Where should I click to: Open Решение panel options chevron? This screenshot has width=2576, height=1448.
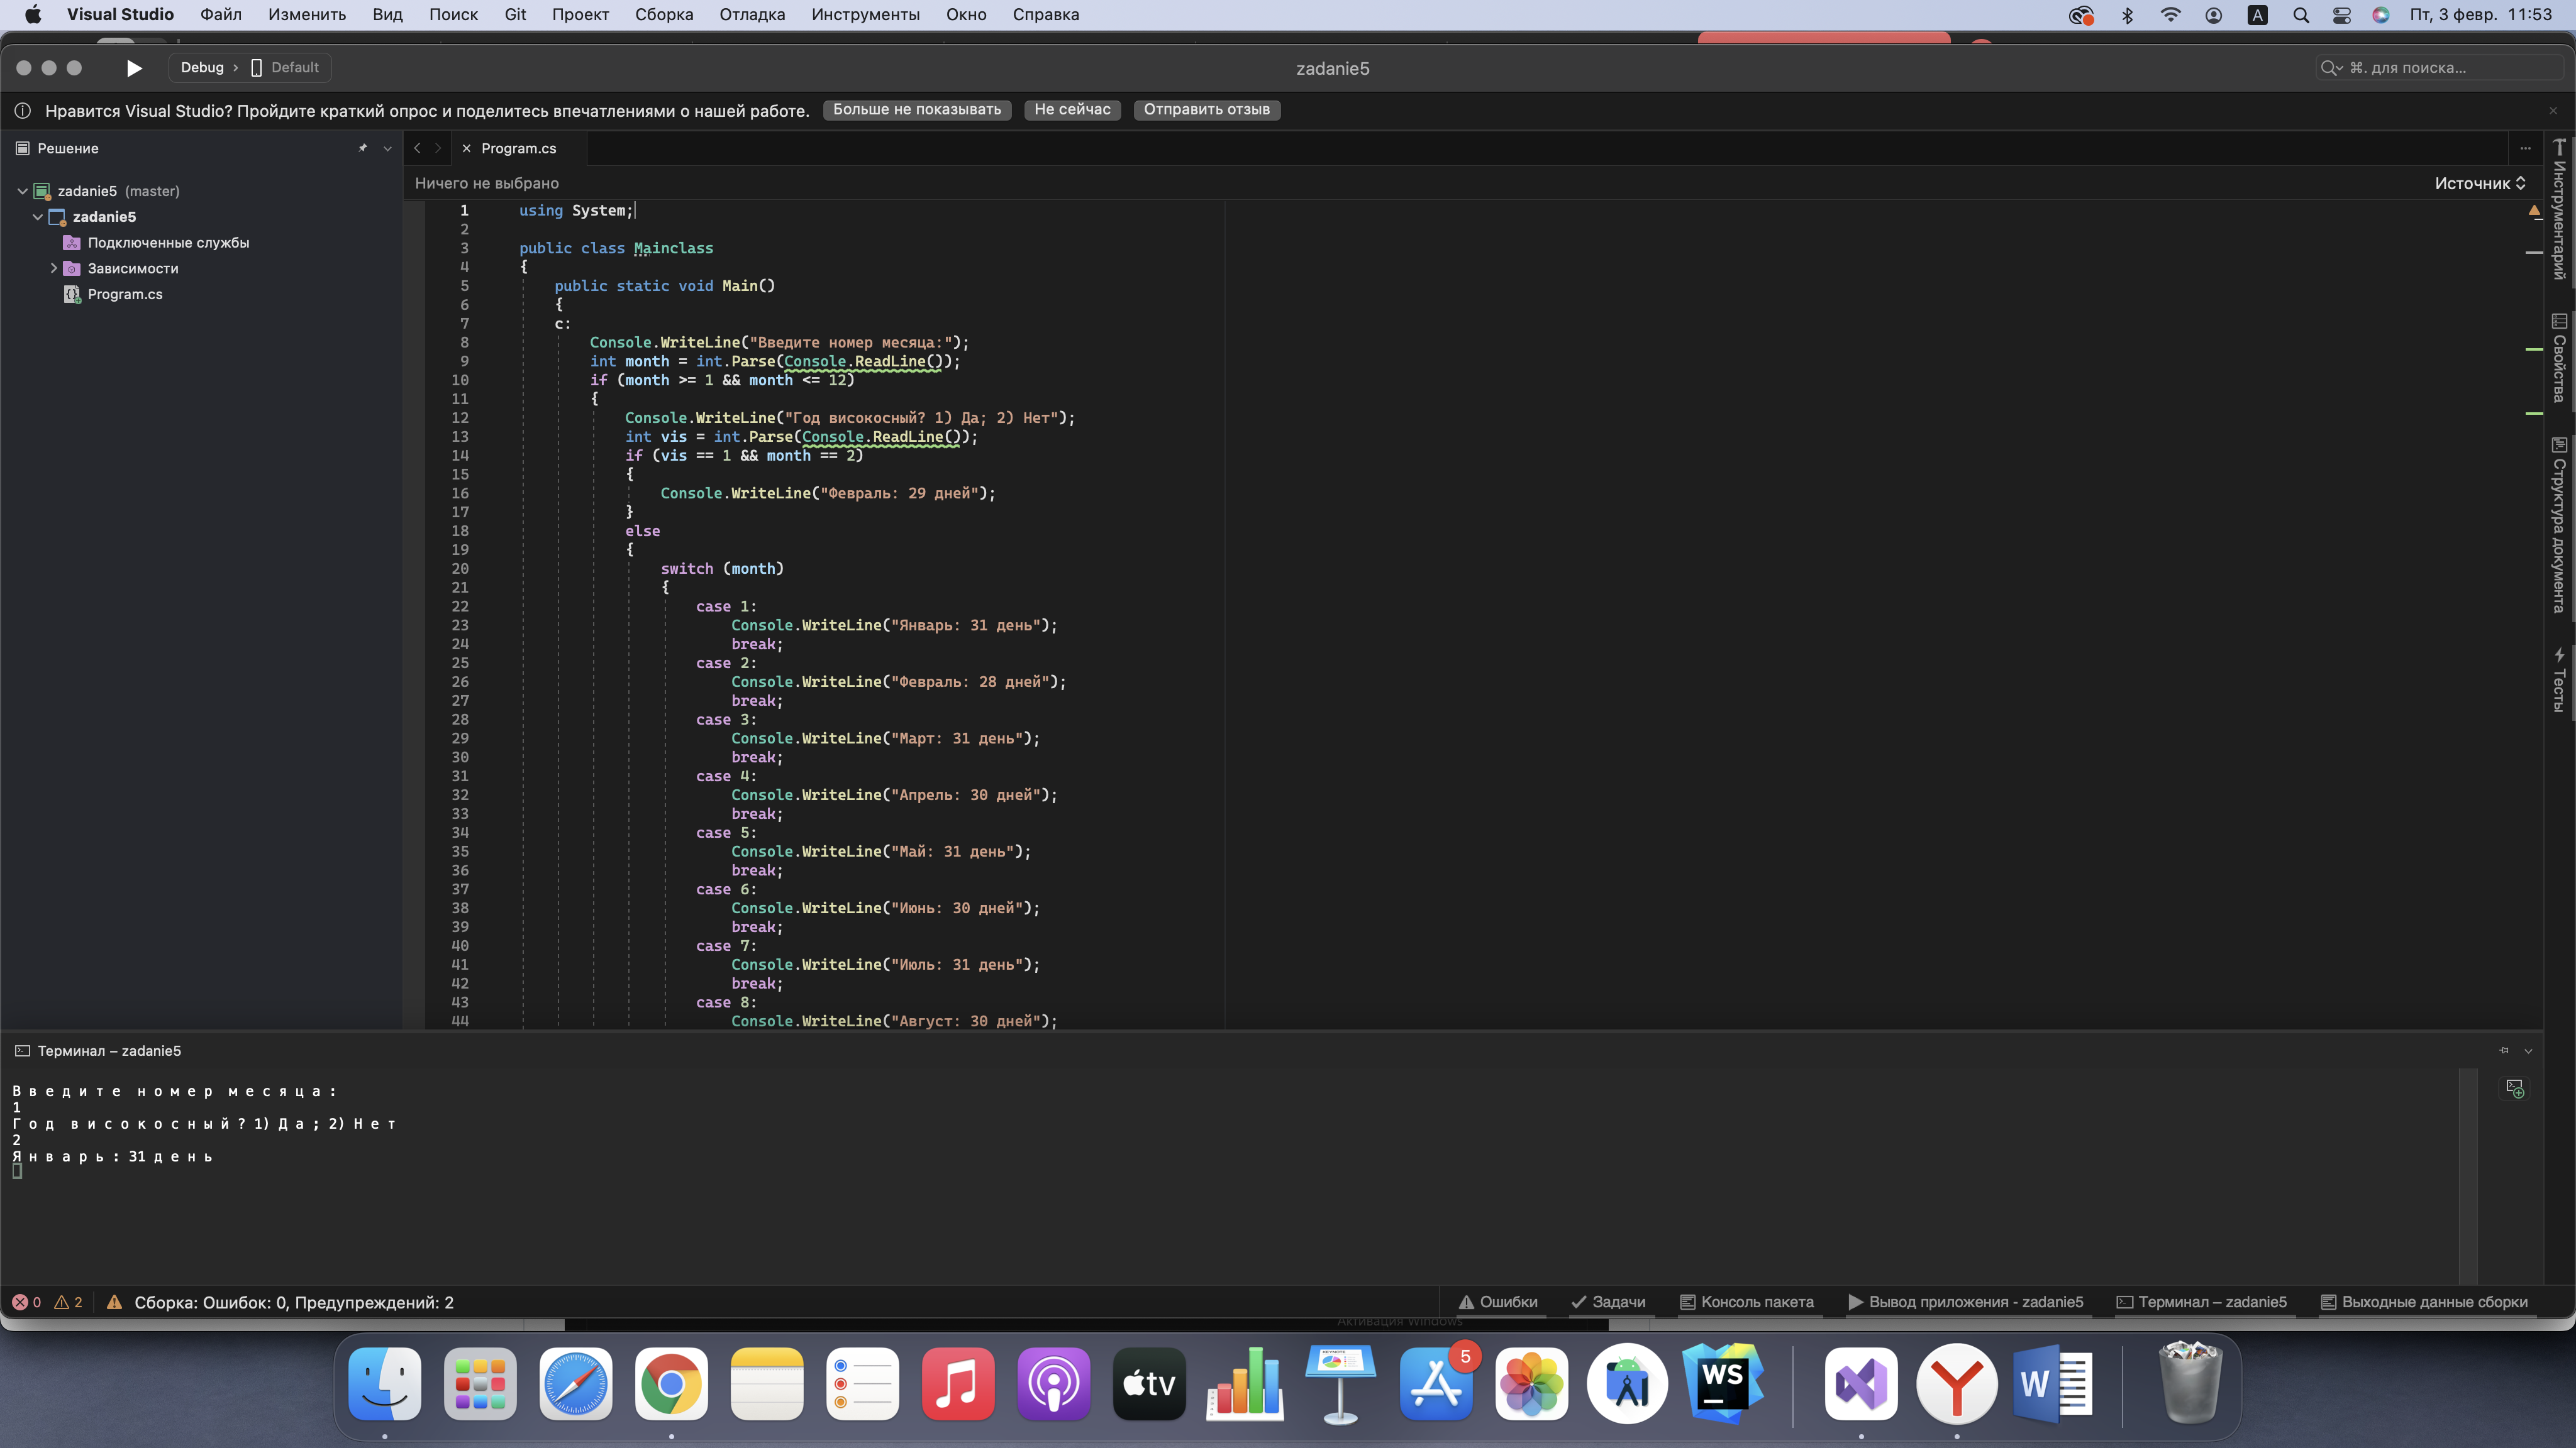(x=388, y=148)
